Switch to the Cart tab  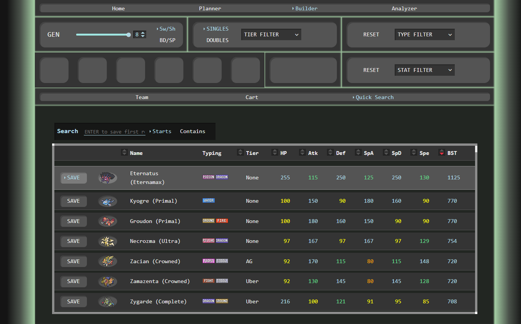252,97
